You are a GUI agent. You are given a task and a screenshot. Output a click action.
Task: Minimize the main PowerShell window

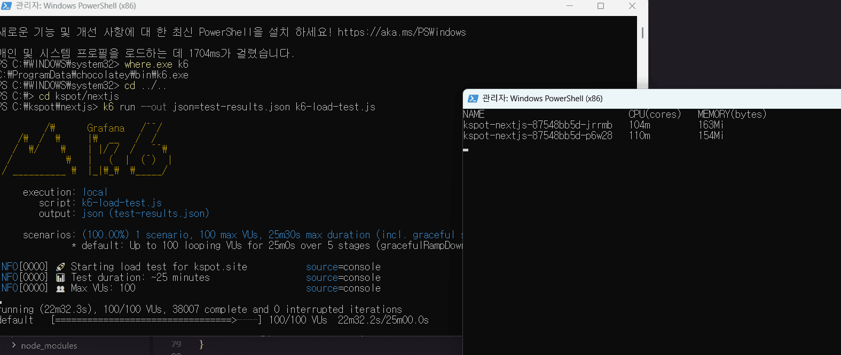click(x=570, y=6)
